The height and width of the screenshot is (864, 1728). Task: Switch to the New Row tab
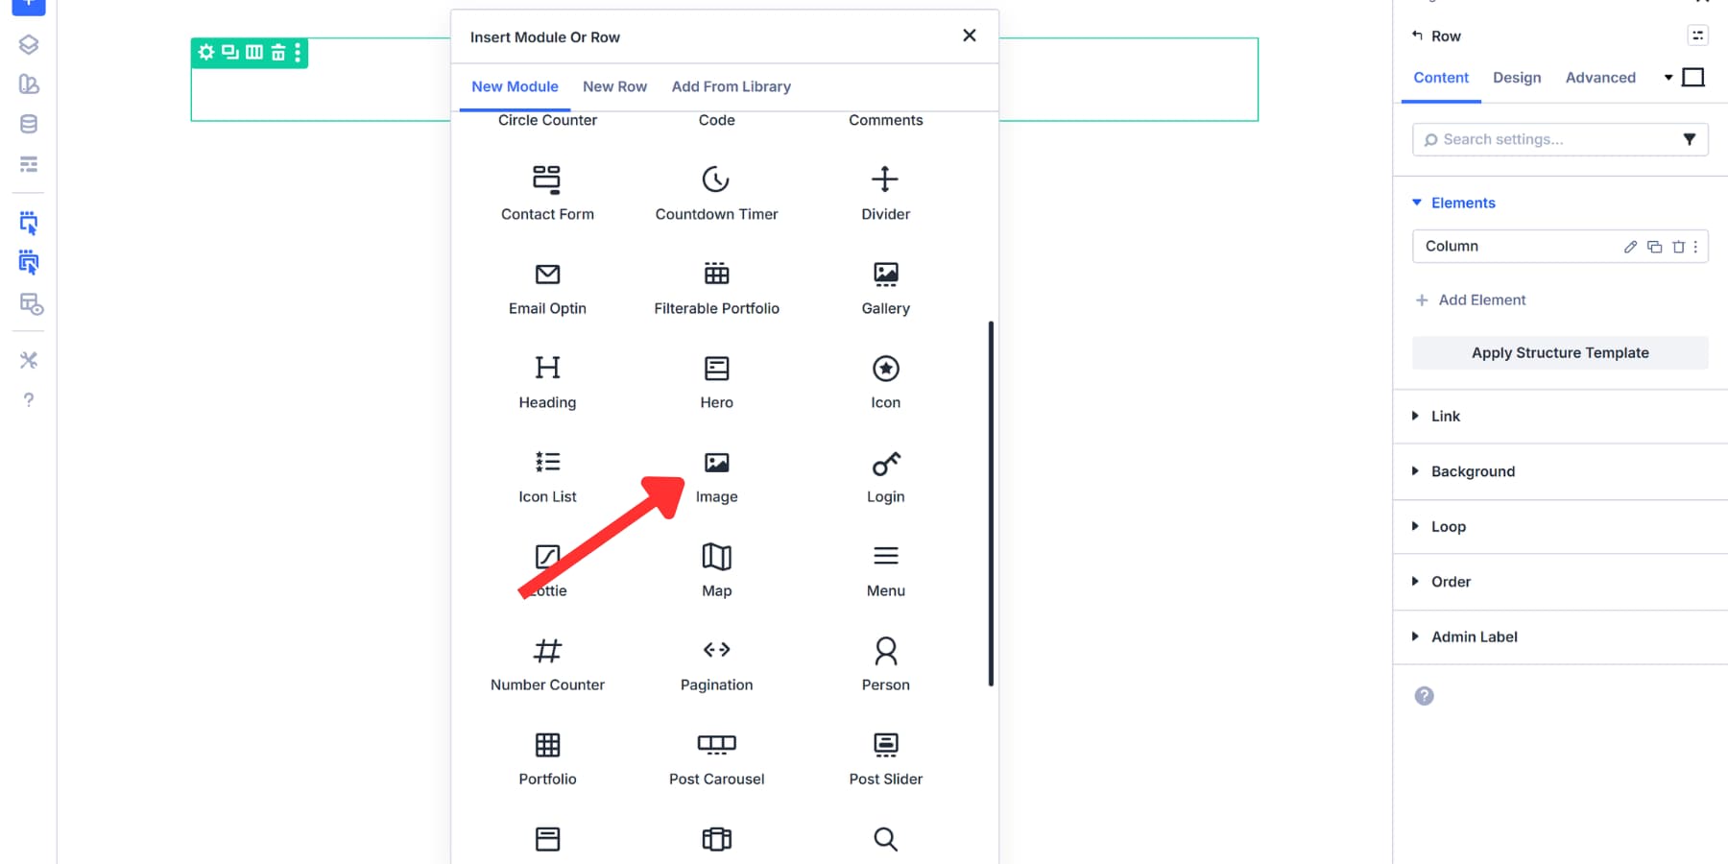pyautogui.click(x=614, y=86)
